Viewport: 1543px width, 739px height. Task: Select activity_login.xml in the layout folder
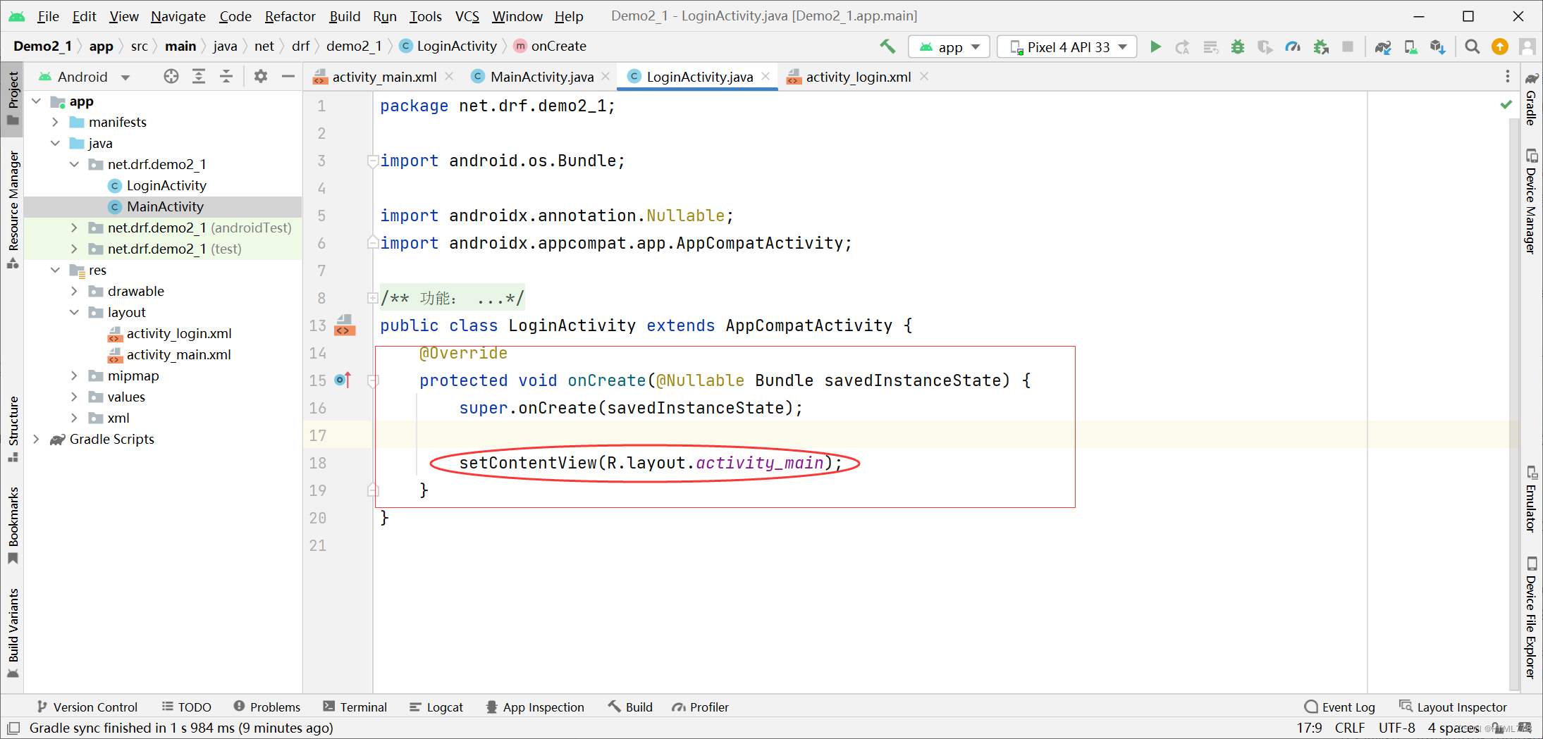[179, 333]
